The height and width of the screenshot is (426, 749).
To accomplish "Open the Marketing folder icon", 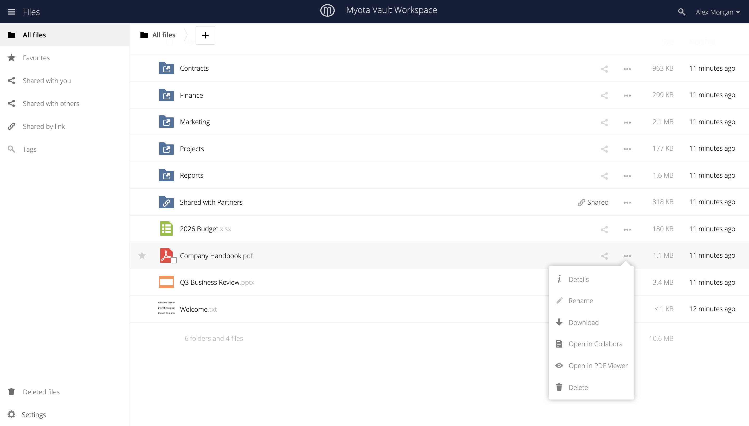I will (166, 122).
